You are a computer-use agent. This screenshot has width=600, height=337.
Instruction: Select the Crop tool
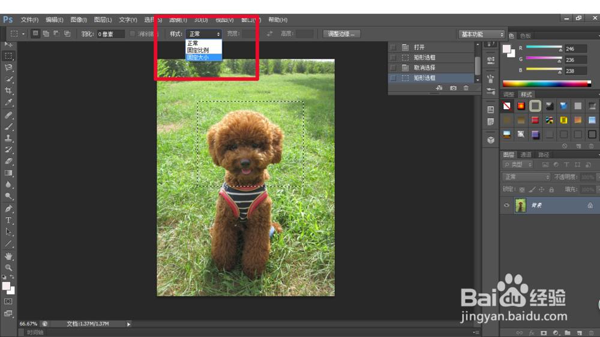[8, 91]
